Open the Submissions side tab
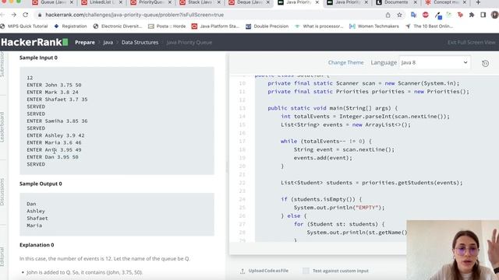Image resolution: width=499 pixels, height=280 pixels. (x=2, y=65)
